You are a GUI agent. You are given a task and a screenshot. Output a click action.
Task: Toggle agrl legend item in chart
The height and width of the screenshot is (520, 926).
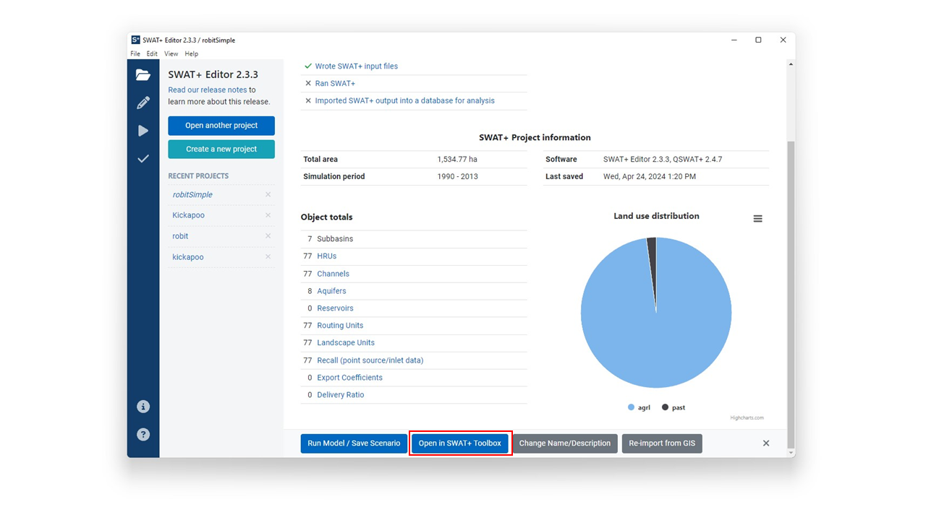[x=640, y=407]
